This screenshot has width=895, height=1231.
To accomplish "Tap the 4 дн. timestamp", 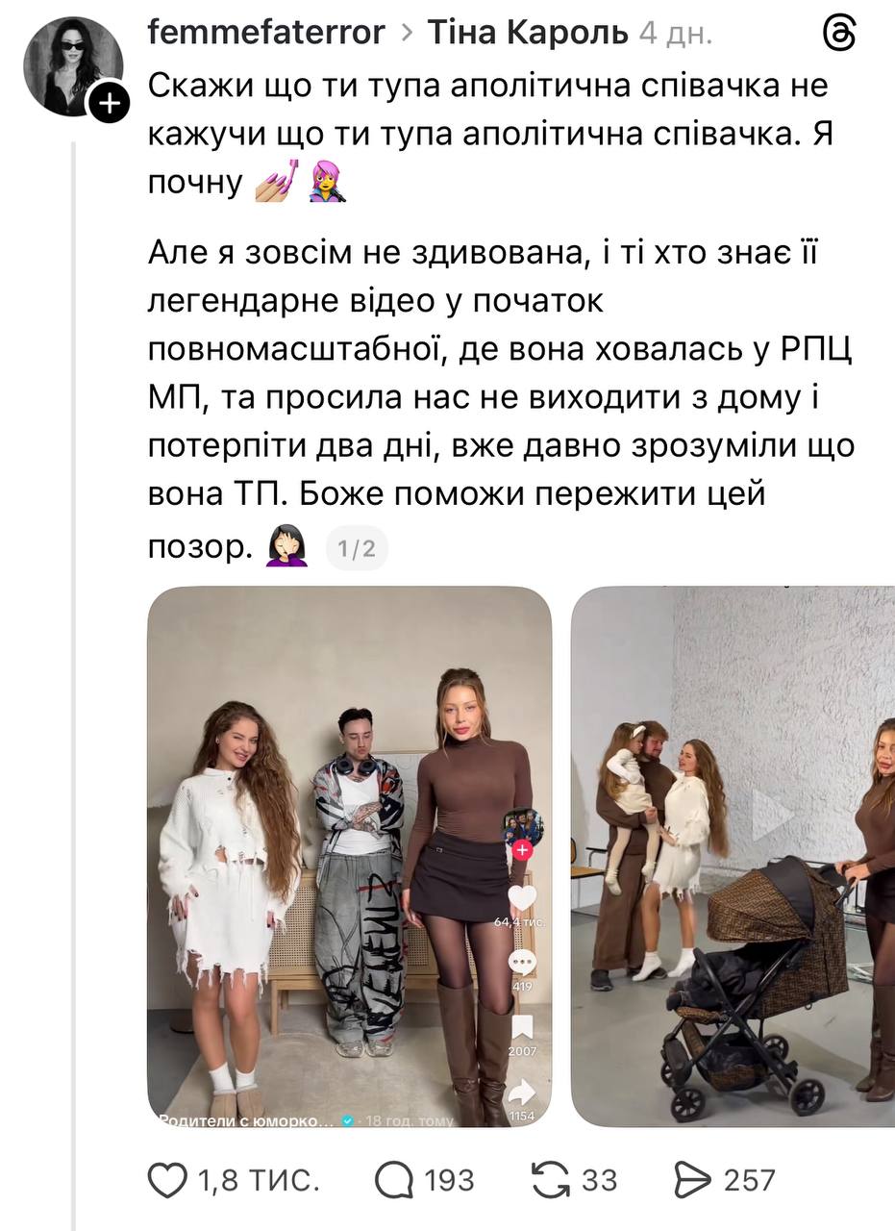I will [676, 33].
